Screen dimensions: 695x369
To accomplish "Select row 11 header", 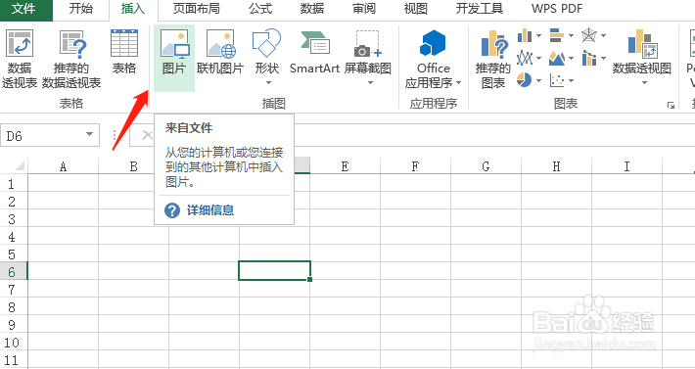I will 14,359.
